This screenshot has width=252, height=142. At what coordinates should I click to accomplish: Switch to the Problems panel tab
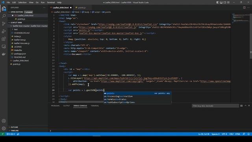pos(55,106)
